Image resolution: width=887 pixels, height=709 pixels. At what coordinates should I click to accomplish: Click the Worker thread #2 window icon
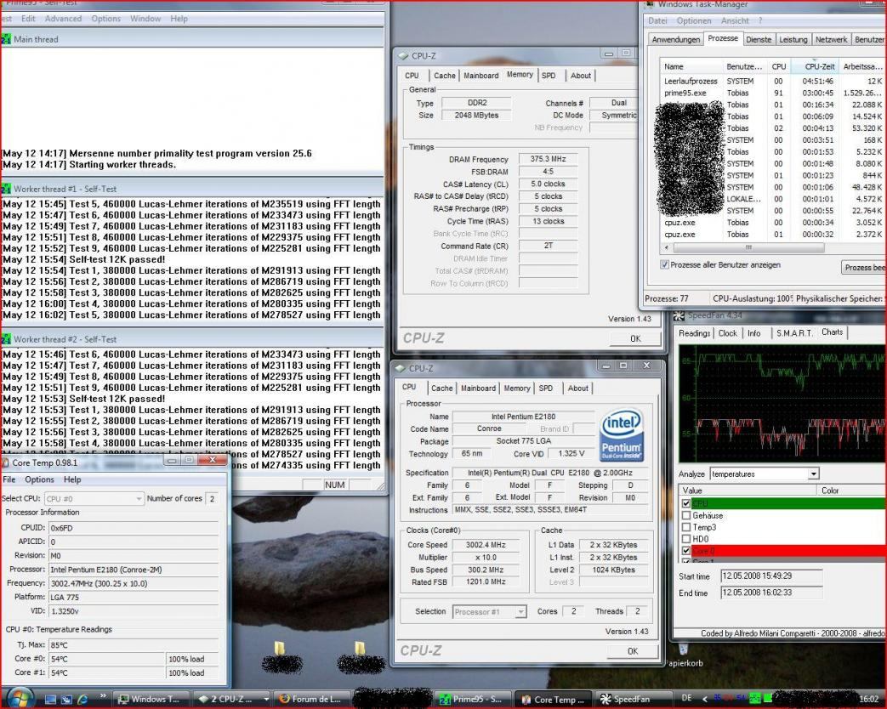click(6, 339)
